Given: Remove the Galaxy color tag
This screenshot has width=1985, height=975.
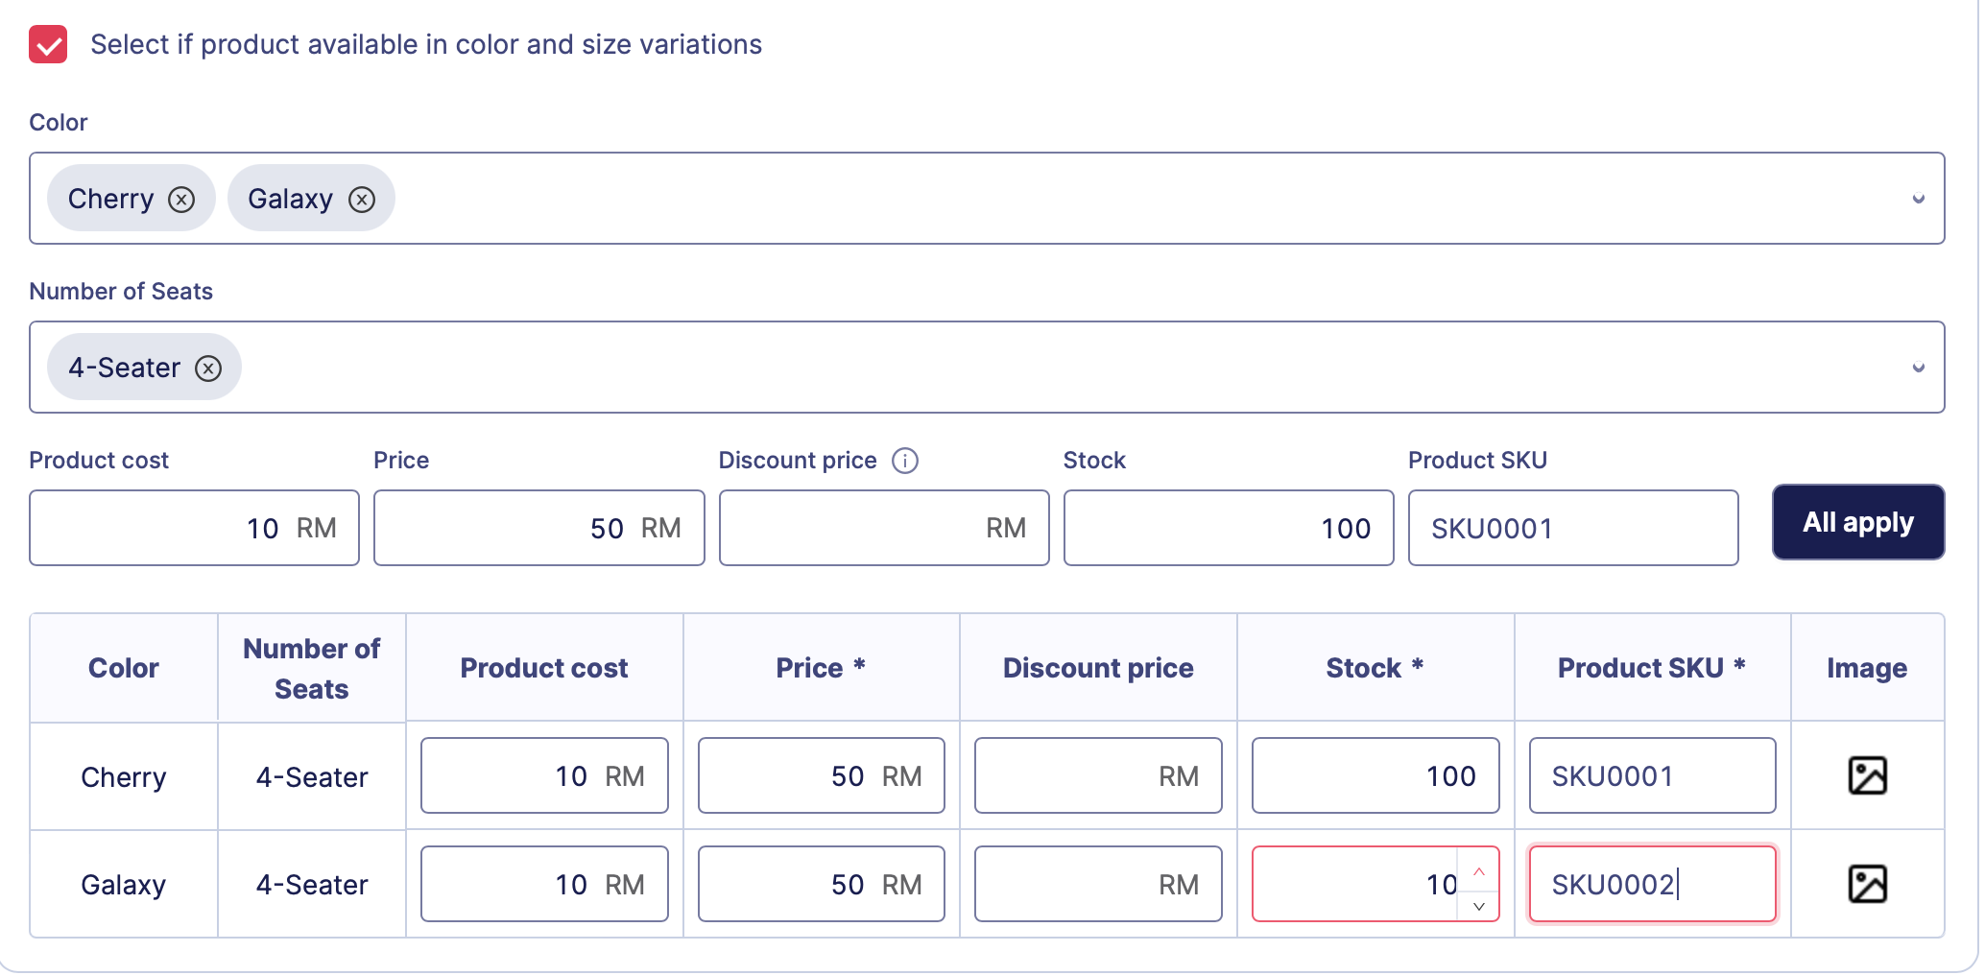Looking at the screenshot, I should [x=362, y=199].
